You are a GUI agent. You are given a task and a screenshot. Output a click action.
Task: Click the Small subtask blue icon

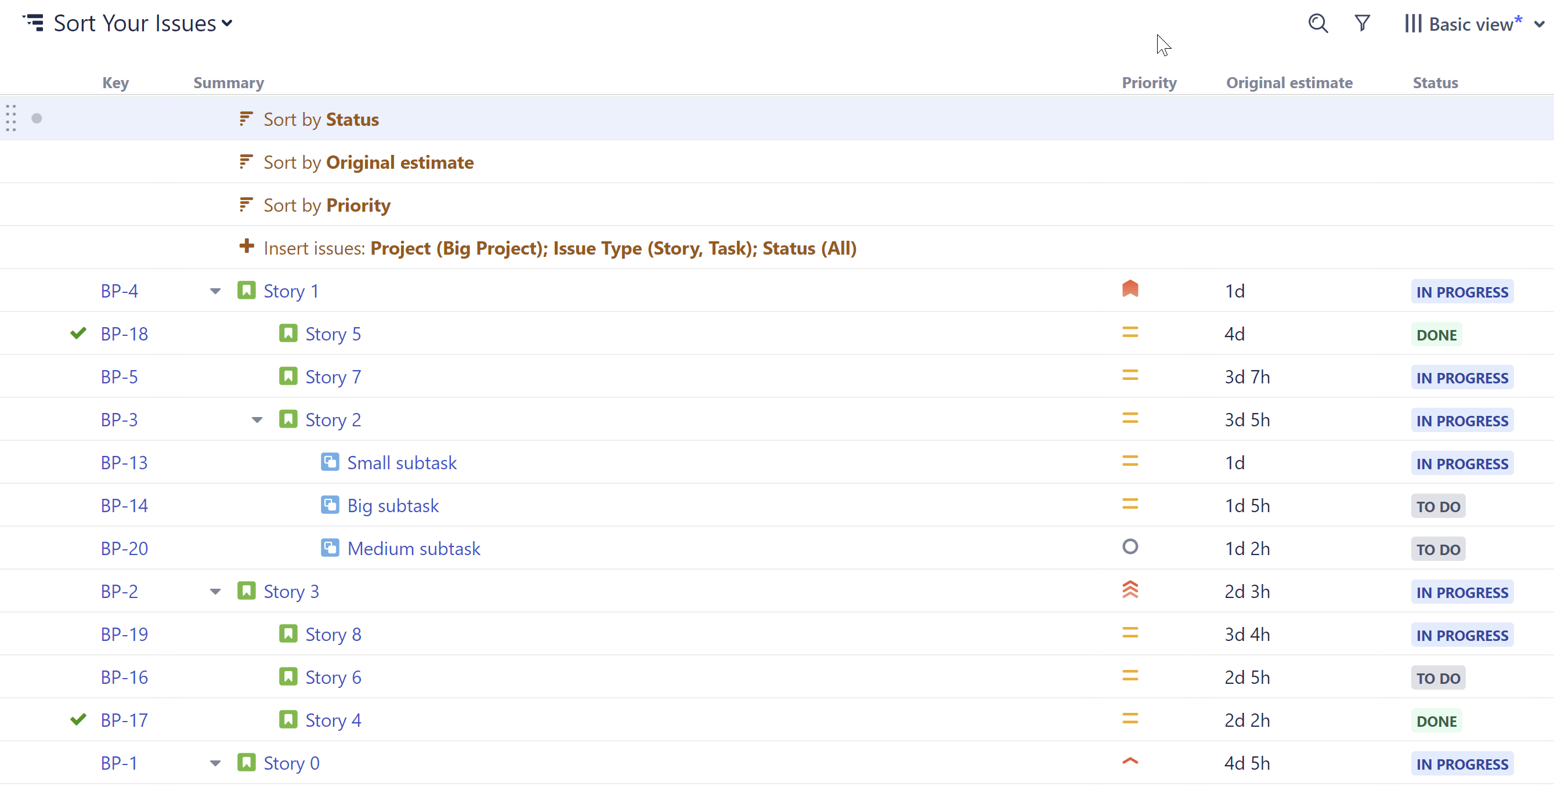pyautogui.click(x=330, y=462)
